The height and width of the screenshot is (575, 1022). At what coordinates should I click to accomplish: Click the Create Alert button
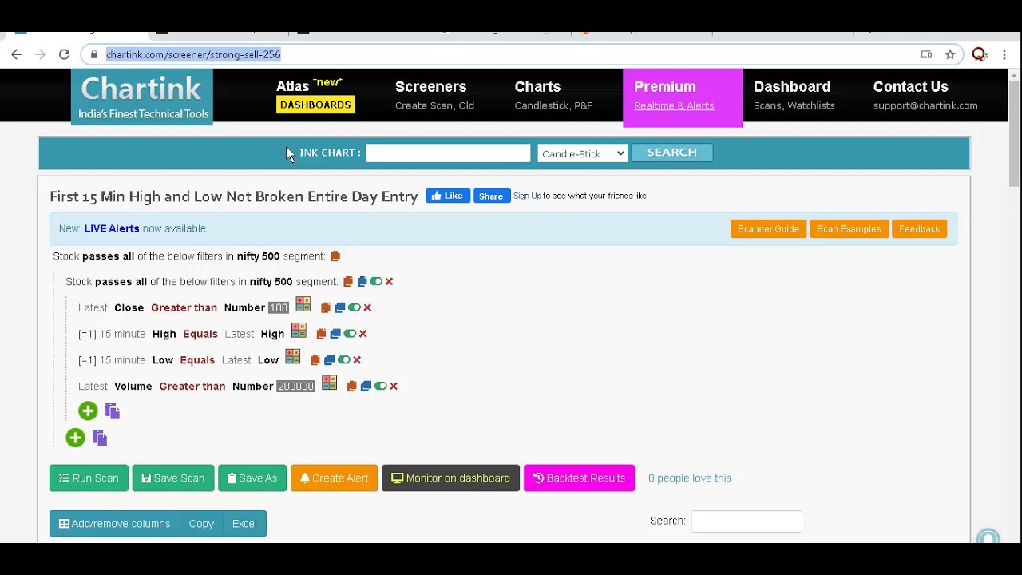334,478
